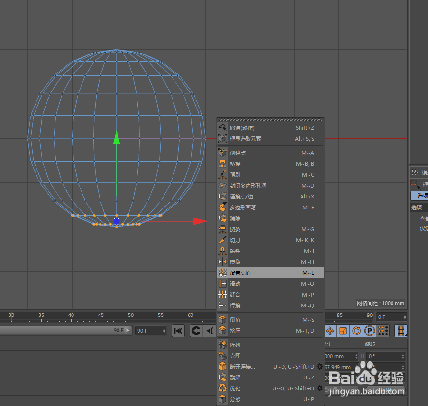
Task: Toggle the orange 框显 selection mode on right panel
Action: [x=414, y=183]
